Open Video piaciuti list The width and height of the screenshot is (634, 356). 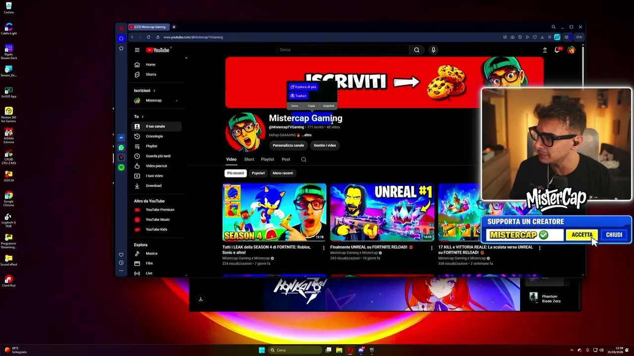point(156,166)
